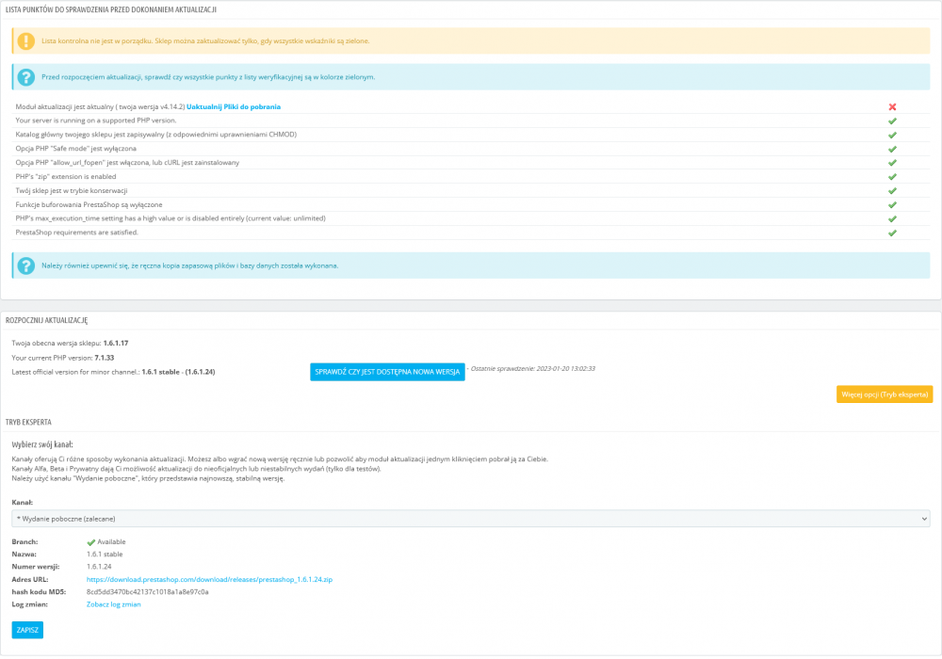Click green check for allow_url_fopen row
942x659 pixels.
[892, 163]
